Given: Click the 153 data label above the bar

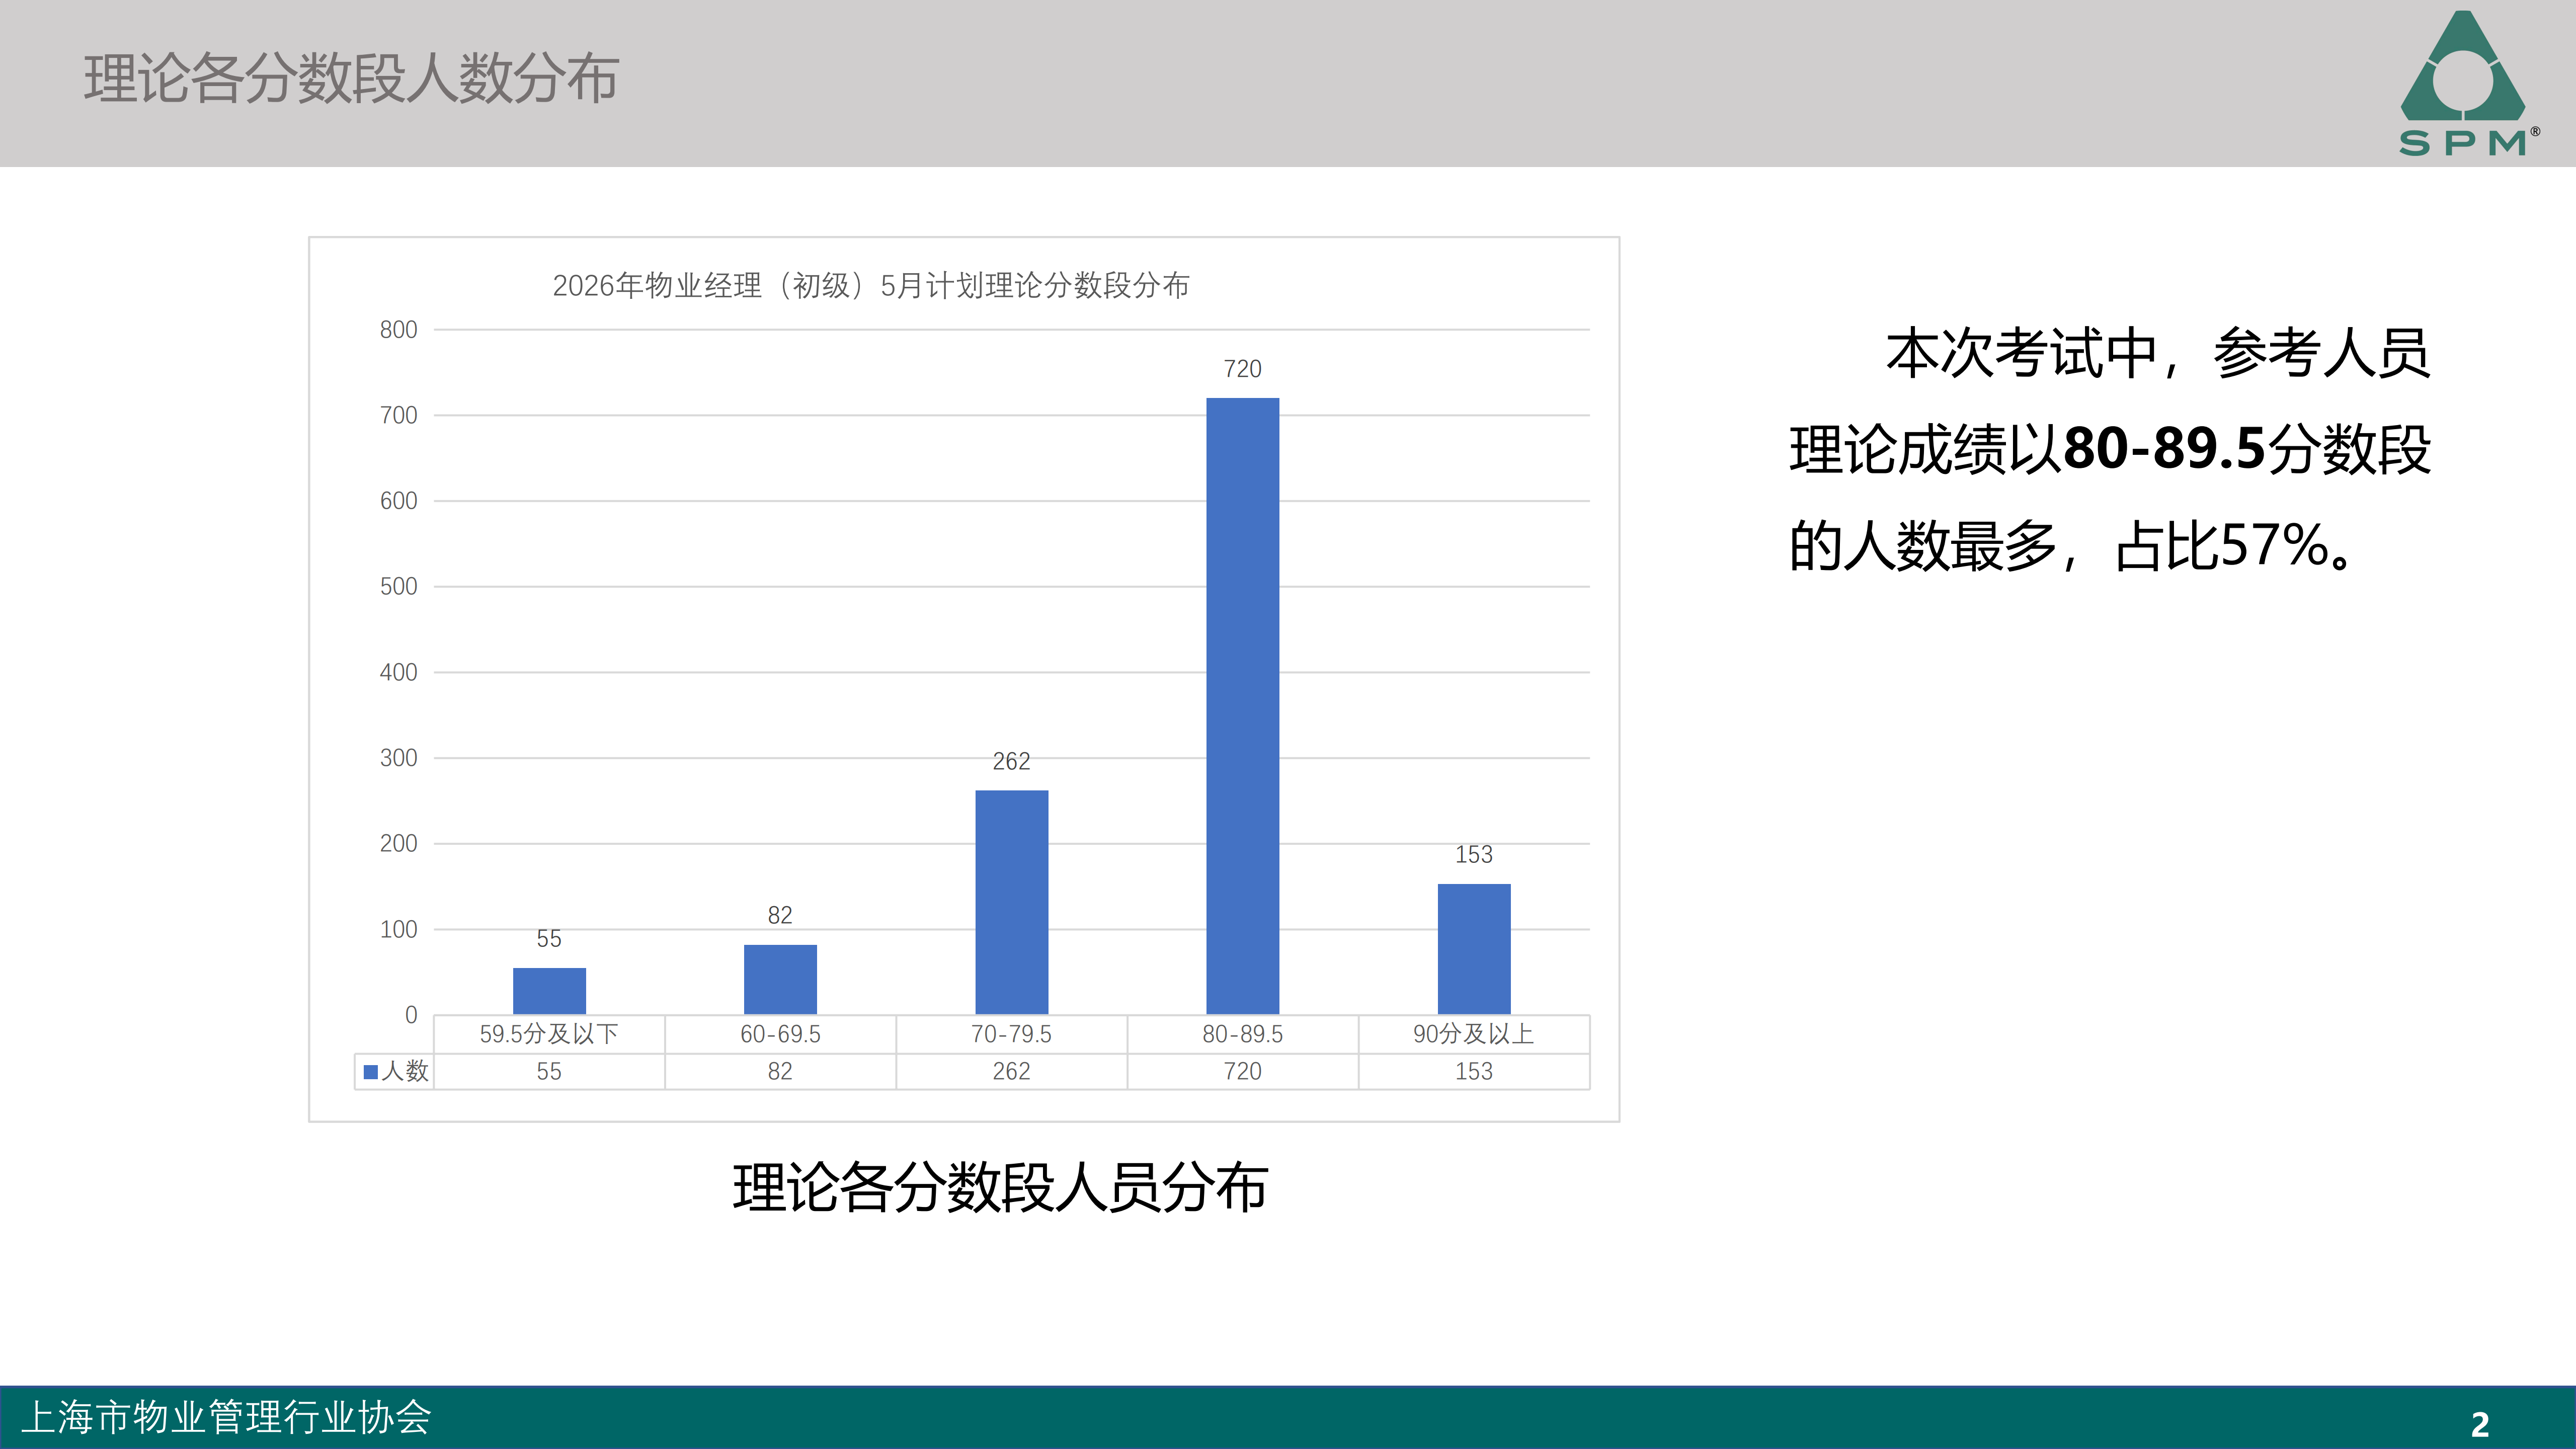Looking at the screenshot, I should tap(1474, 855).
